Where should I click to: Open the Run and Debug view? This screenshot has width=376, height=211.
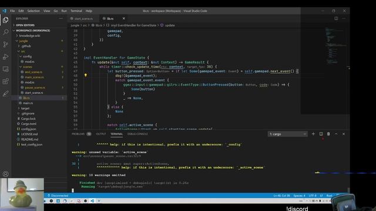[x=5, y=57]
